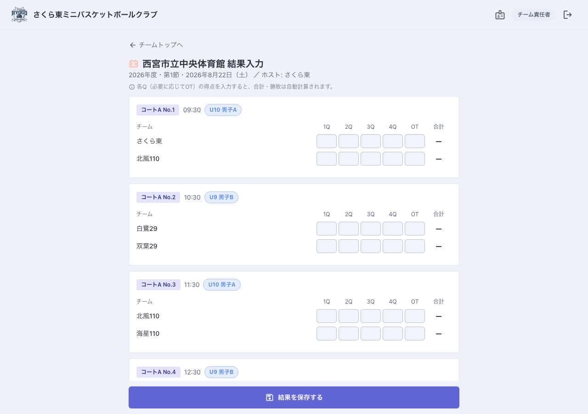
Task: Click さくら東 4Q score field in No.1
Action: click(x=393, y=141)
